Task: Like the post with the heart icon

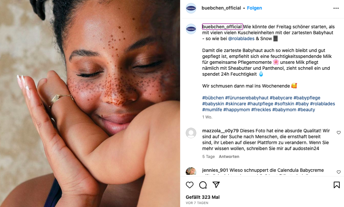Action: tap(190, 185)
